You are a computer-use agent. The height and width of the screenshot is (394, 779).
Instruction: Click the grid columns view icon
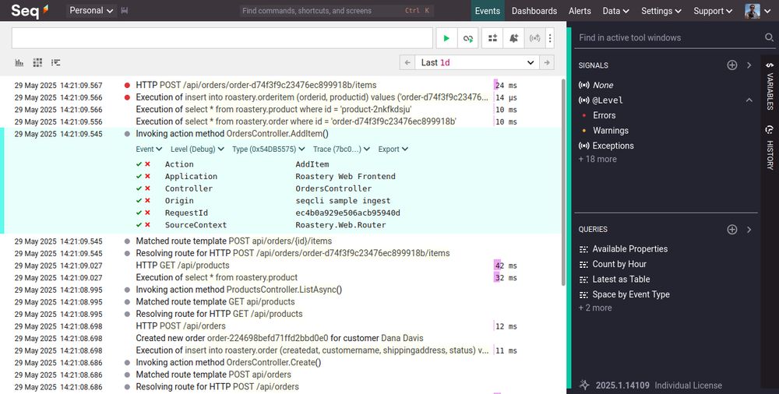click(37, 62)
